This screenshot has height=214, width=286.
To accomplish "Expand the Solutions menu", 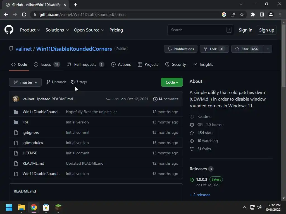I will (57, 30).
